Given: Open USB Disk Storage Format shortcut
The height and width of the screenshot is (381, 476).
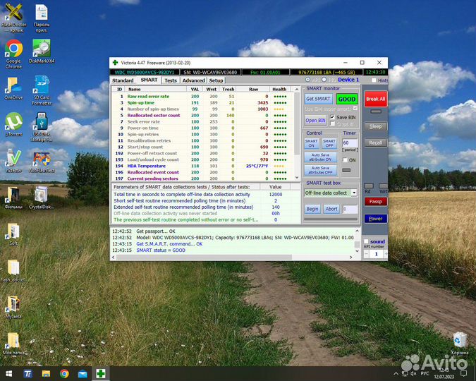Looking at the screenshot, I should (42, 127).
